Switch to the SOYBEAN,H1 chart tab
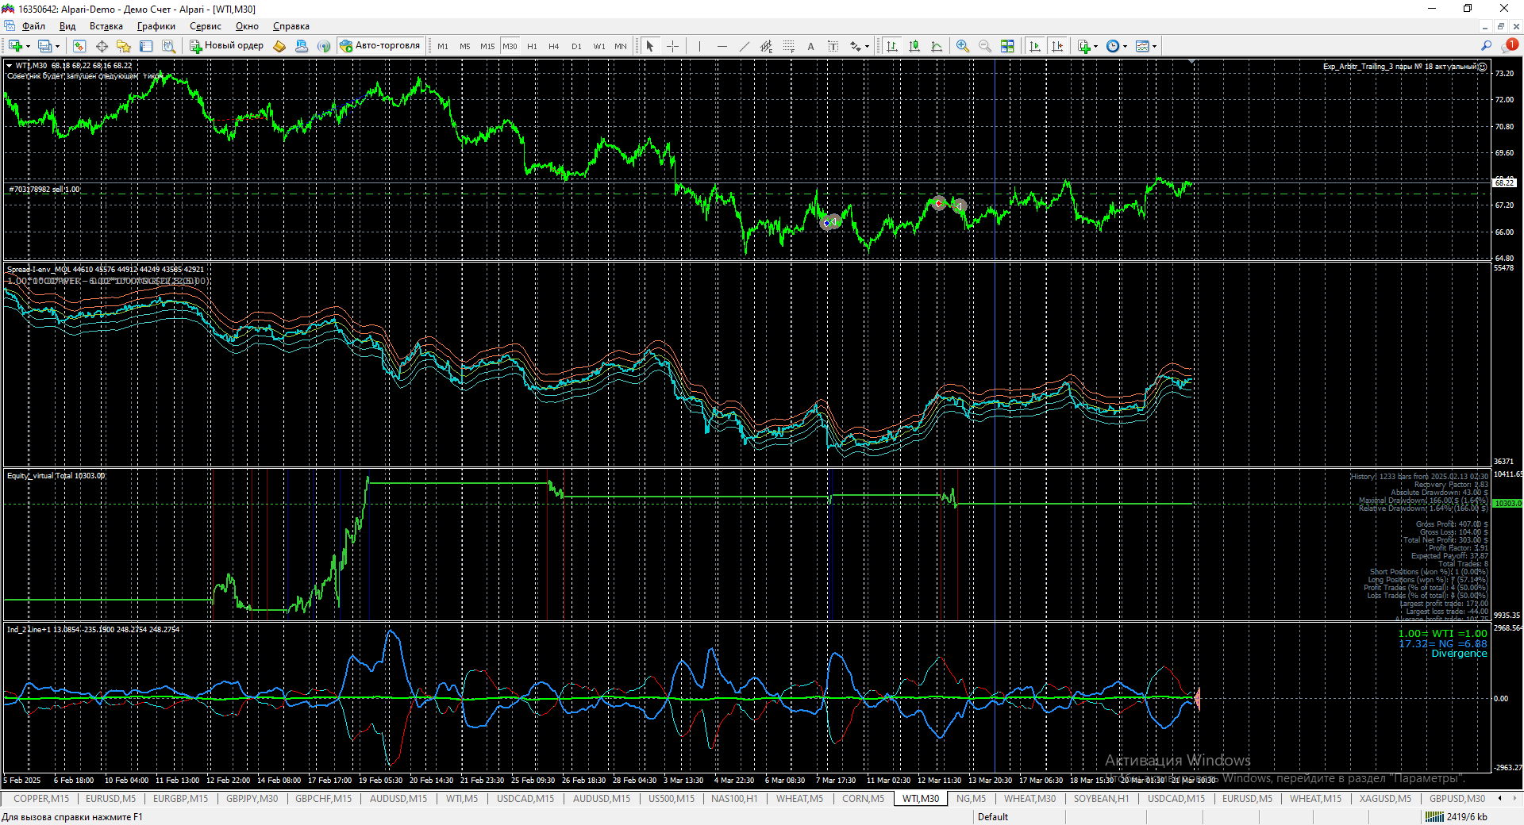Image resolution: width=1524 pixels, height=825 pixels. [x=1101, y=799]
